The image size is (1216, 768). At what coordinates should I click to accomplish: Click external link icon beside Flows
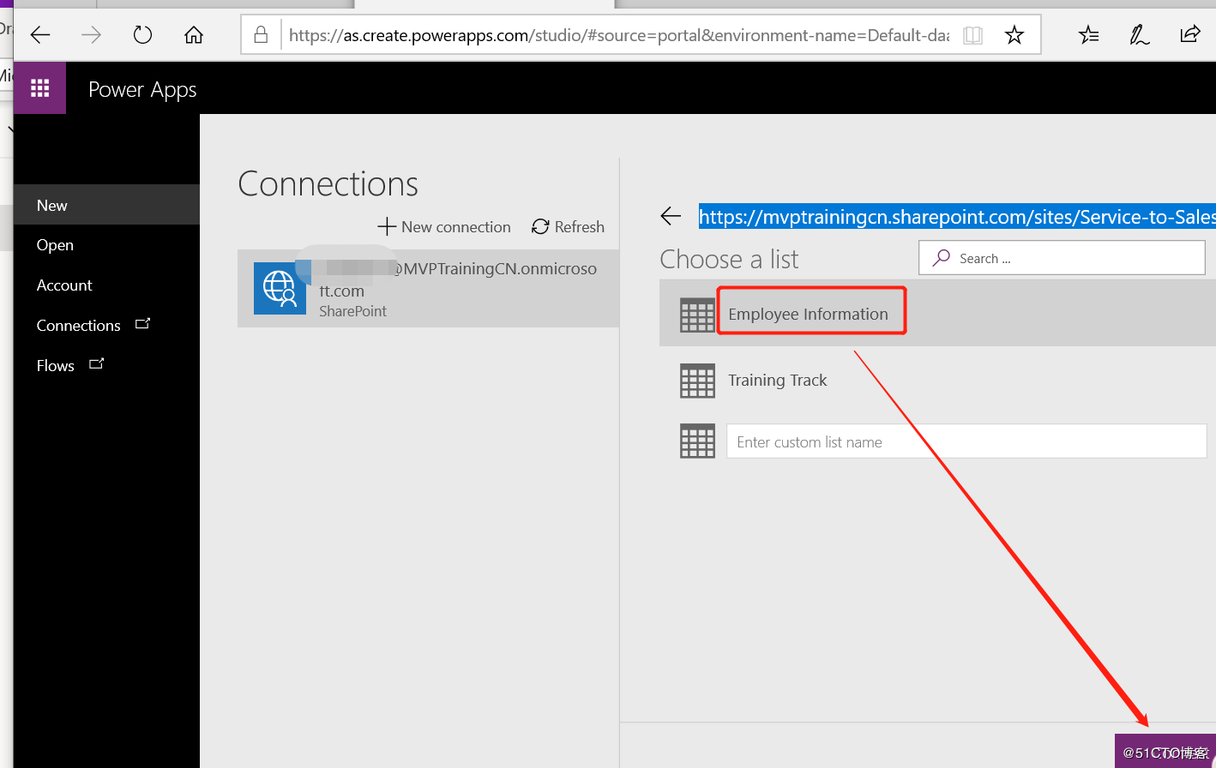97,364
